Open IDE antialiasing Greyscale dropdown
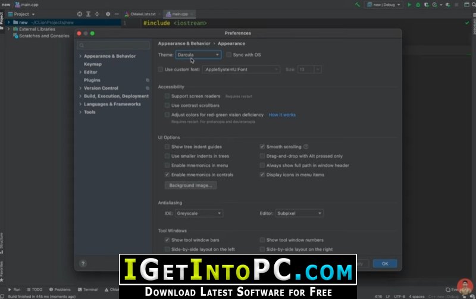 pos(199,213)
